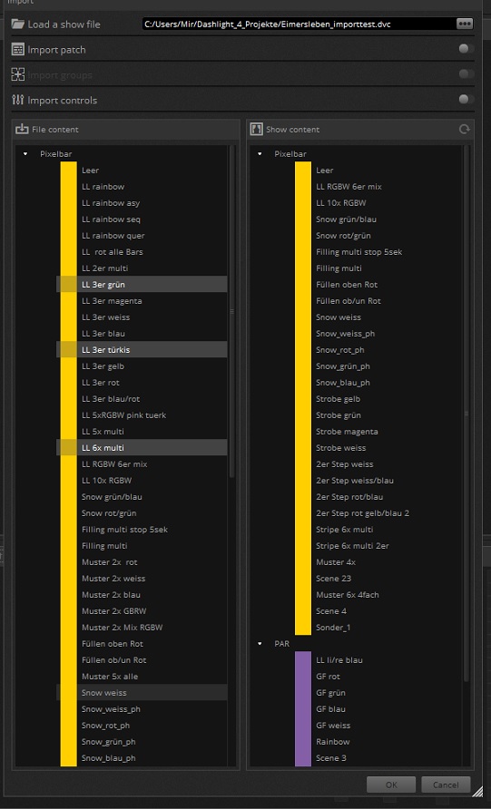Click the File content header icon
This screenshot has width=491, height=809.
pyautogui.click(x=22, y=129)
